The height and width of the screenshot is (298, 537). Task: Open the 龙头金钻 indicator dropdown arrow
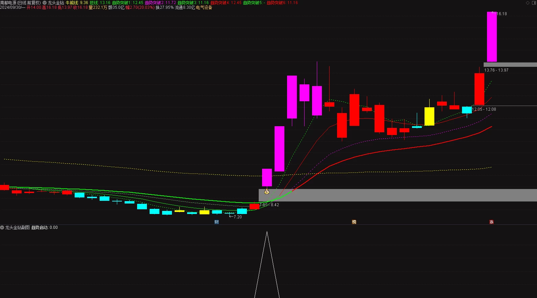[x=45, y=3]
